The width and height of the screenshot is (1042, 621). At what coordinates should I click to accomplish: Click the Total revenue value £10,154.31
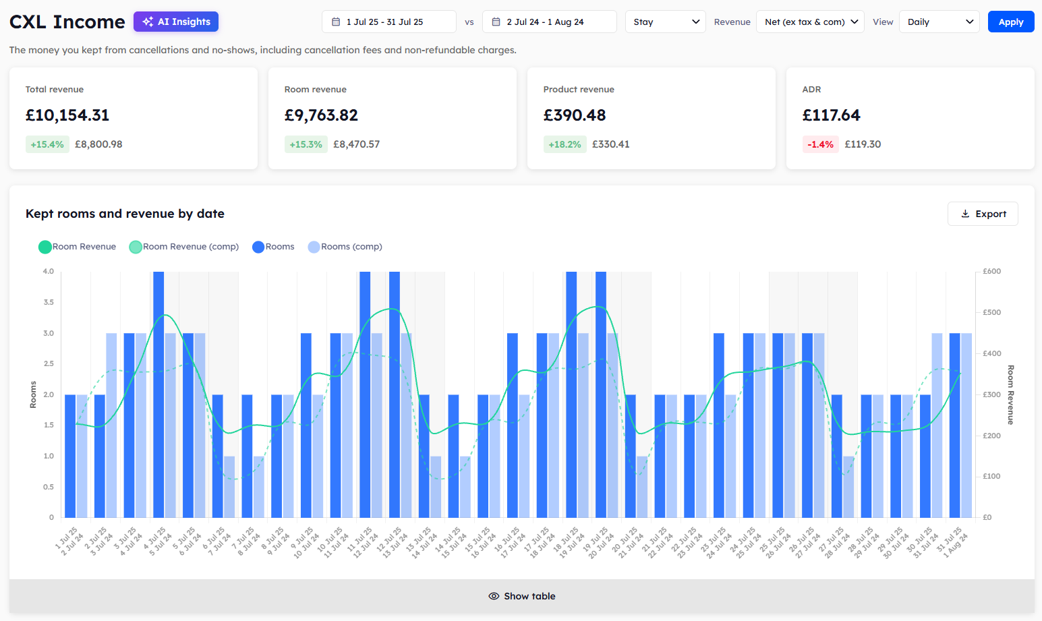point(67,115)
